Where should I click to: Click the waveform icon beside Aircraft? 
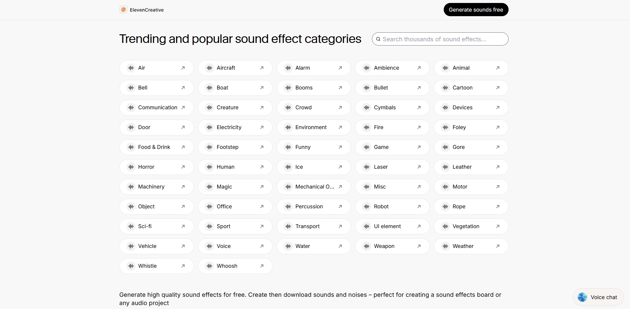209,68
